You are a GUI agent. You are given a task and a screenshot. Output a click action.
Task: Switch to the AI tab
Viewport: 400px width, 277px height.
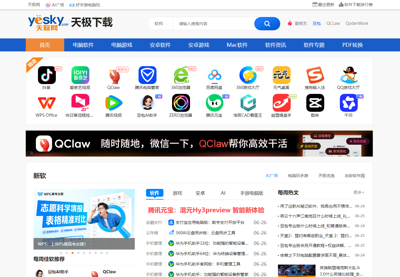pyautogui.click(x=223, y=193)
